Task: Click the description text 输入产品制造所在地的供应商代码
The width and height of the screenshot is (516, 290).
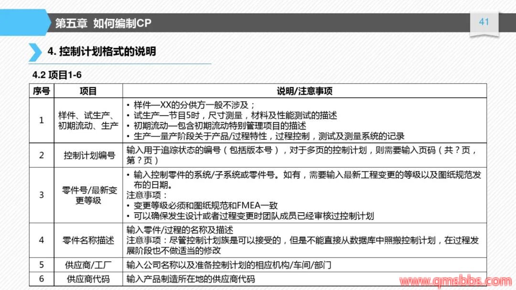Action: point(191,279)
